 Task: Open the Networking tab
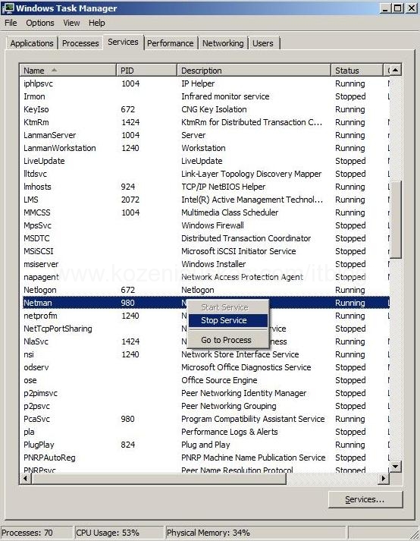[x=223, y=43]
